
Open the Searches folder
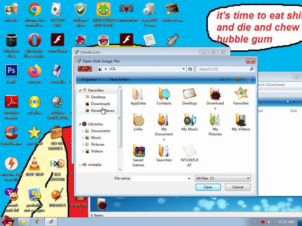point(164,153)
